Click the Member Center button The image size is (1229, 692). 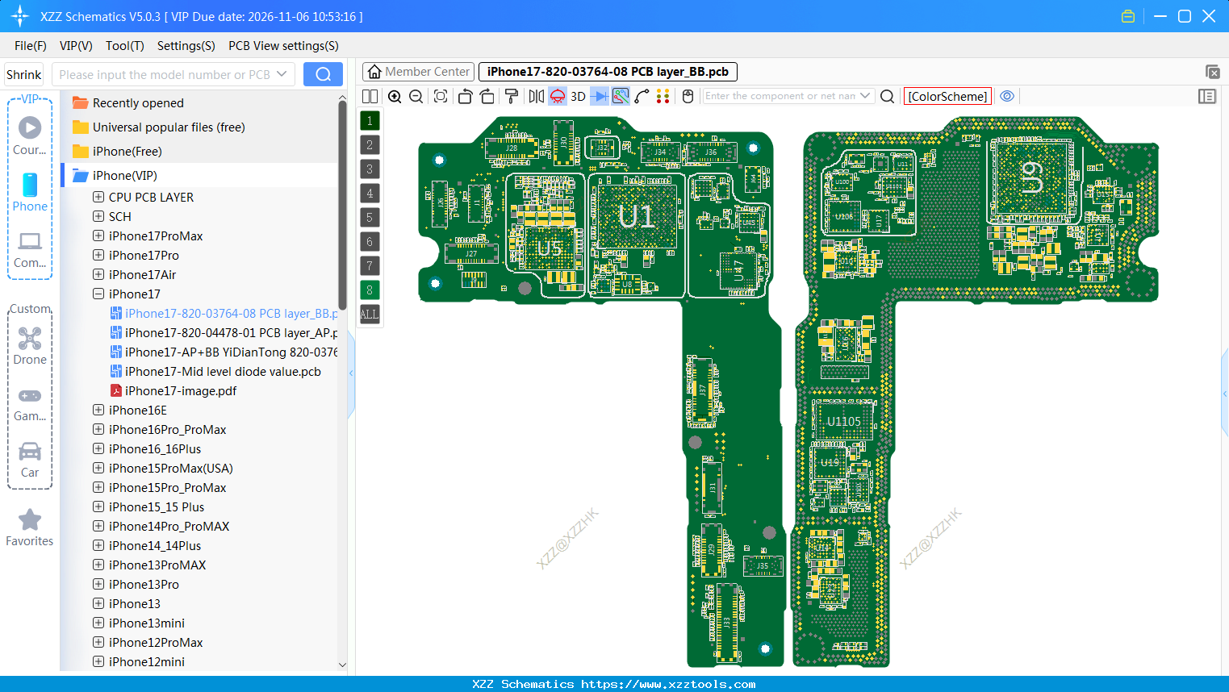point(417,71)
